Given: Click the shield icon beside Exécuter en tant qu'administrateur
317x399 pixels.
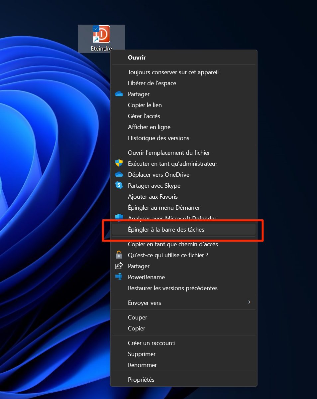Looking at the screenshot, I should (119, 163).
